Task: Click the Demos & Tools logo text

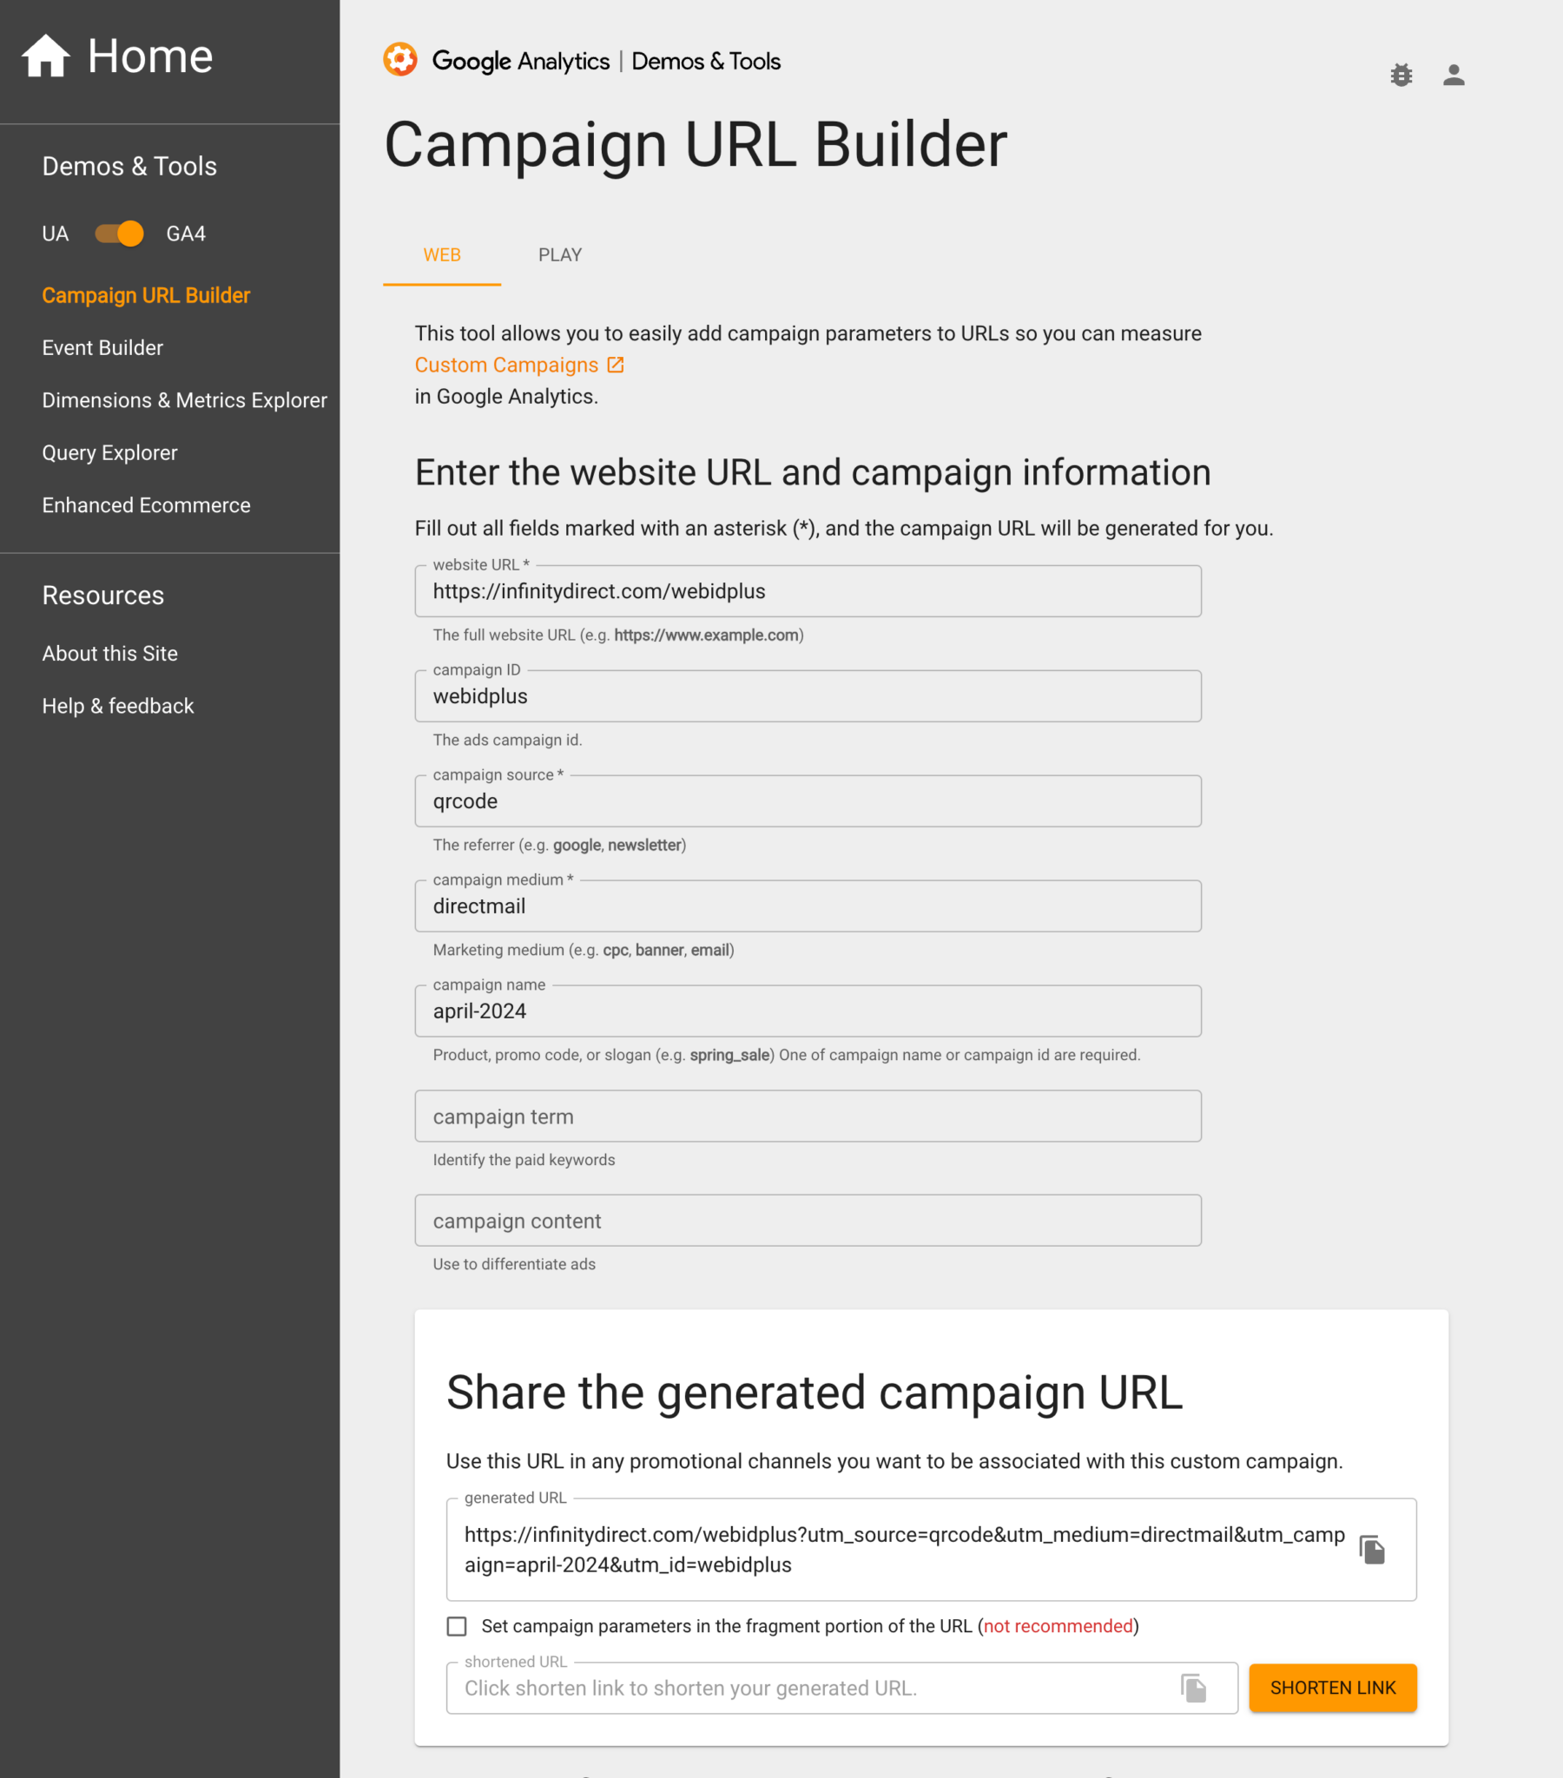Action: coord(707,61)
